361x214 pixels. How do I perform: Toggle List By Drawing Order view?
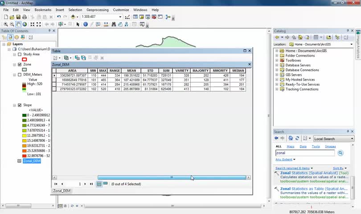pyautogui.click(x=4, y=37)
